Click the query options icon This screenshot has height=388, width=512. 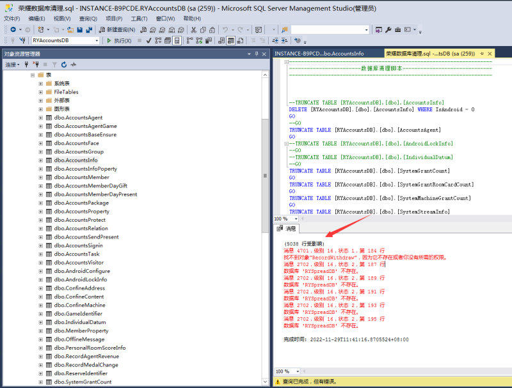168,40
